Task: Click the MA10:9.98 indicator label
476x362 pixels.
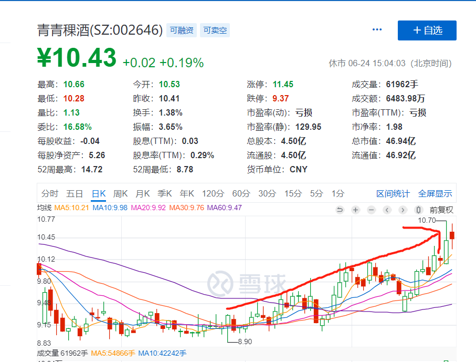Action: [110, 208]
